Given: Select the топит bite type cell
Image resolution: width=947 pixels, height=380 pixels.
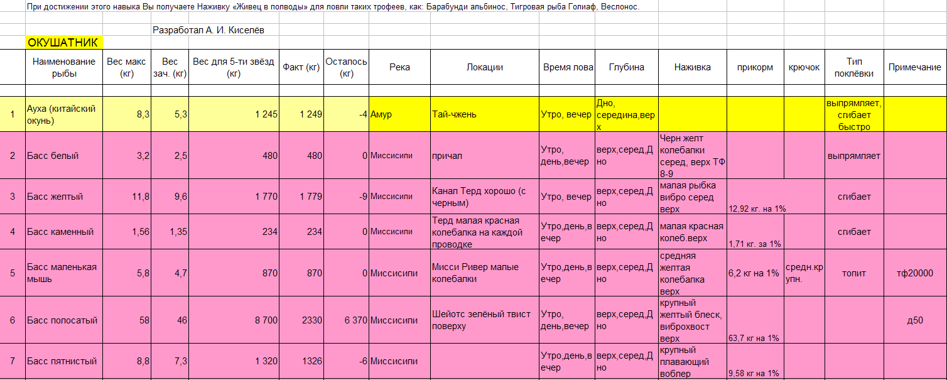Looking at the screenshot, I should click(x=854, y=273).
